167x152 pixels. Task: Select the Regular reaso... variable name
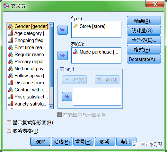tap(31, 55)
